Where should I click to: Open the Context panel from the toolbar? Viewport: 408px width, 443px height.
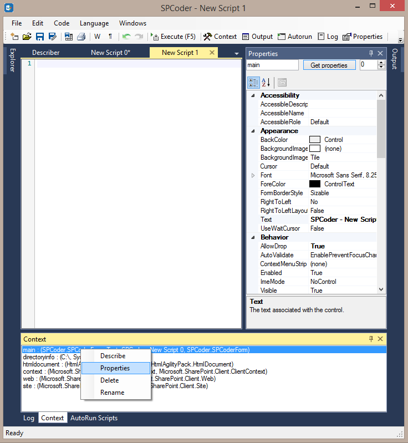coord(220,37)
